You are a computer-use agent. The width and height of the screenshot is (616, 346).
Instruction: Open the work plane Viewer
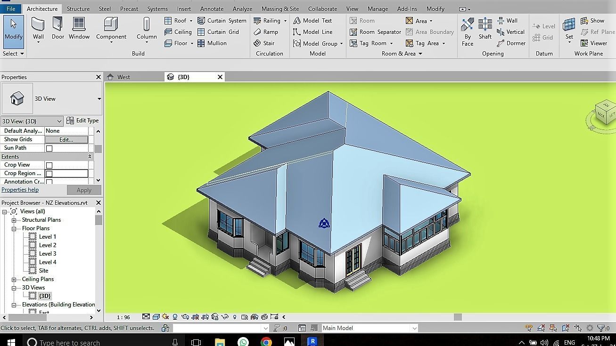pyautogui.click(x=594, y=43)
